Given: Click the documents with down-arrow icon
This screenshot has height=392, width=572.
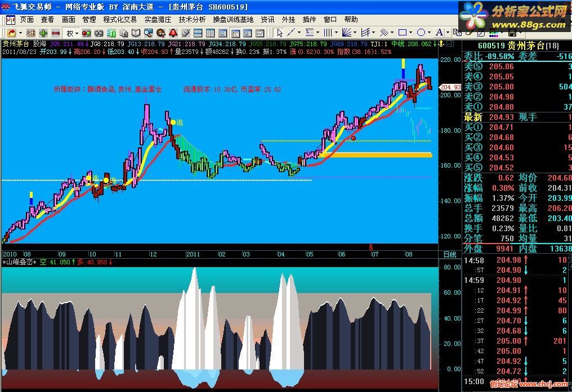Looking at the screenshot, I should click(x=124, y=33).
